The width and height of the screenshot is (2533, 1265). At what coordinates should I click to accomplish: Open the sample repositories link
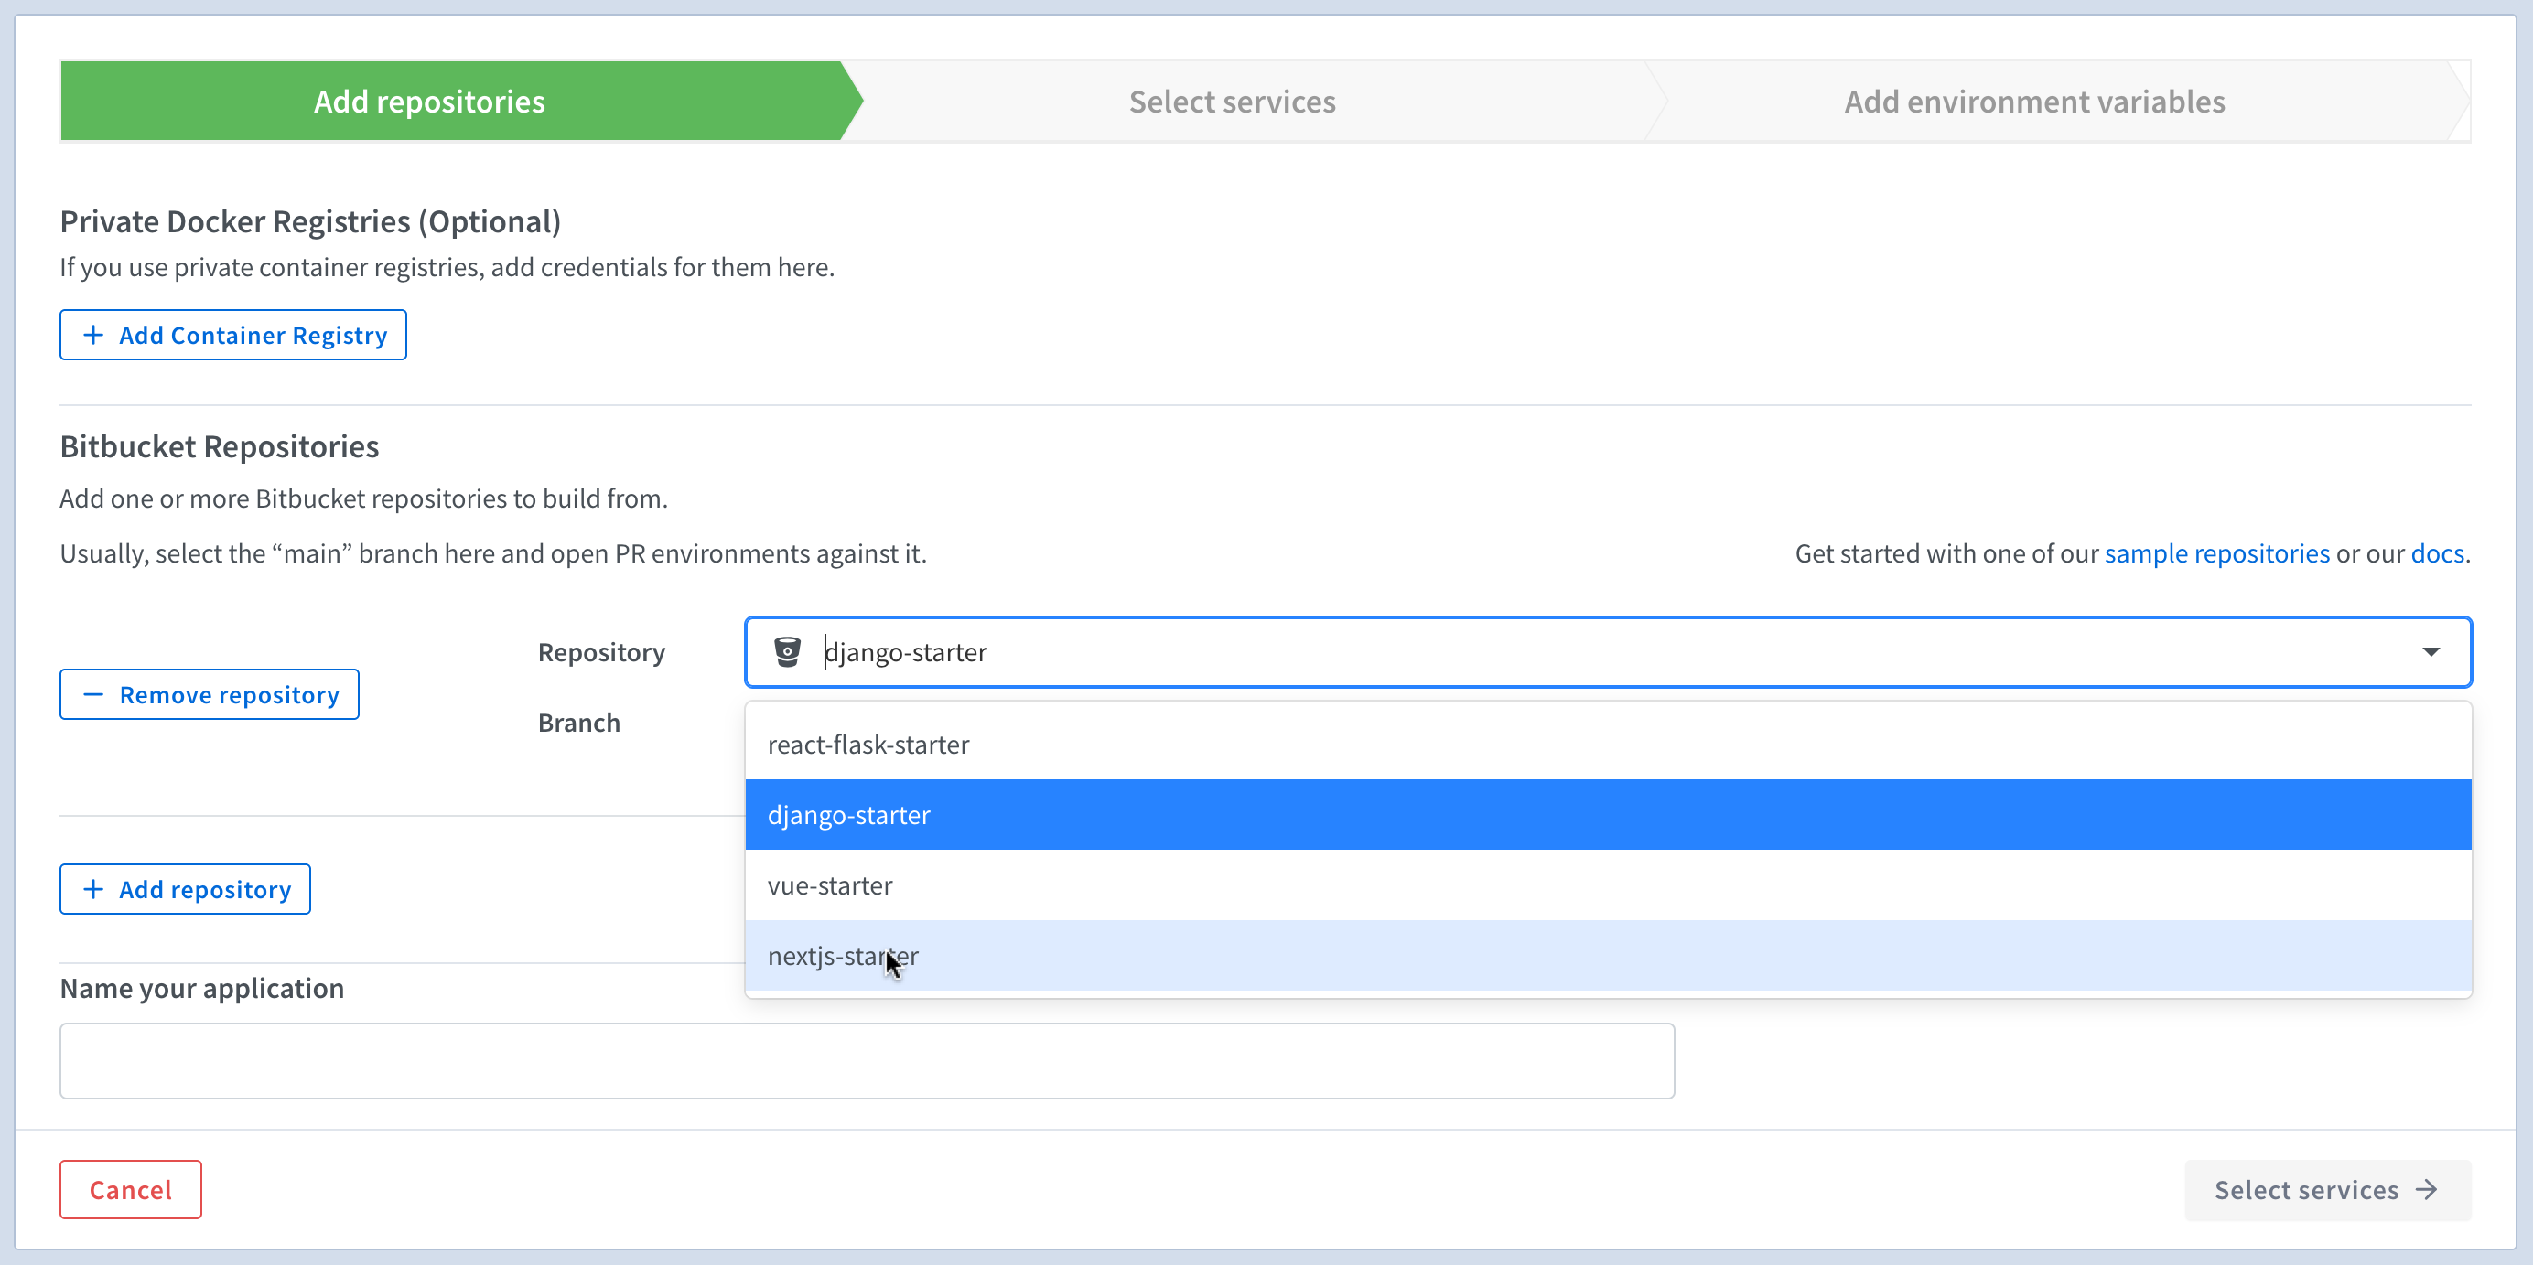[2216, 552]
